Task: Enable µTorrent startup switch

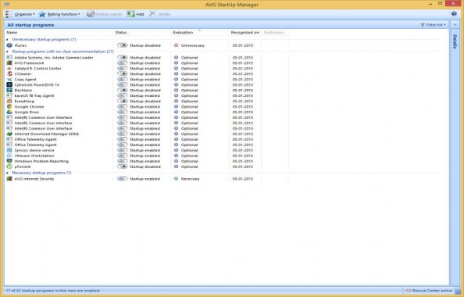Action: [122, 166]
